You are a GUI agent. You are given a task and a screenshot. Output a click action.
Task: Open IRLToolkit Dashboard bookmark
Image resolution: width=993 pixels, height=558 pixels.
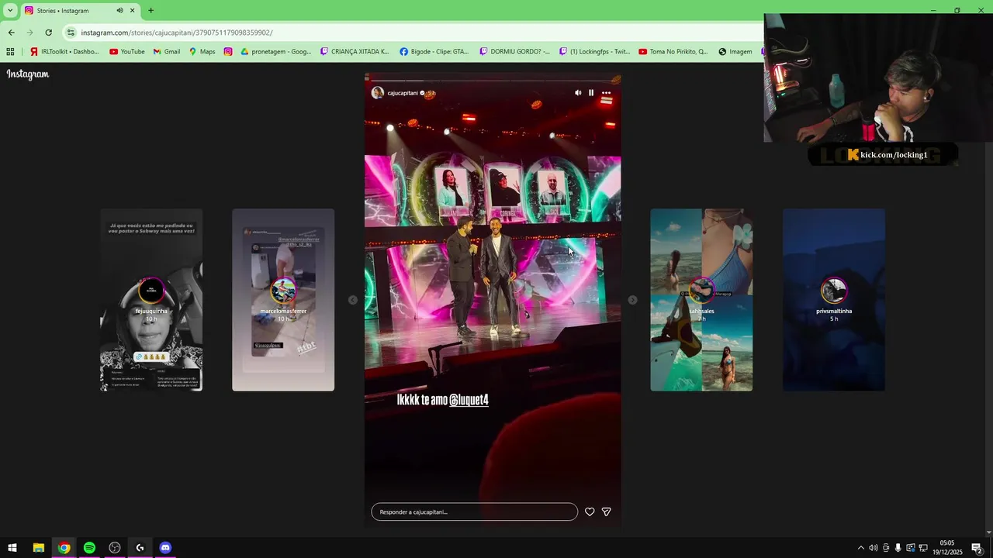pos(64,52)
